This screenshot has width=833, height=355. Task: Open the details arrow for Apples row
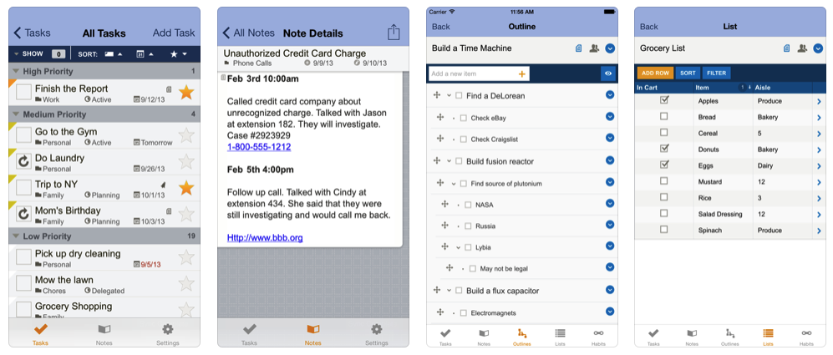(x=819, y=102)
